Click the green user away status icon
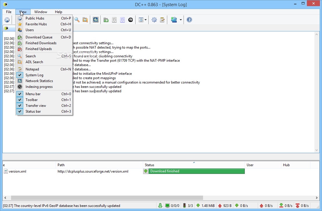Screen dimensions: 322x211 tap(160, 205)
